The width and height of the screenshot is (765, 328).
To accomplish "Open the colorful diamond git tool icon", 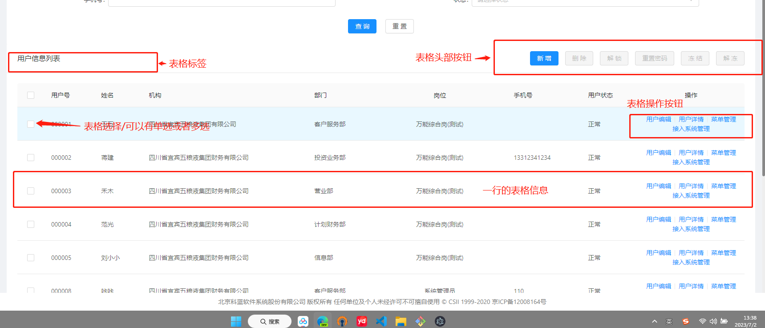I will click(x=421, y=321).
